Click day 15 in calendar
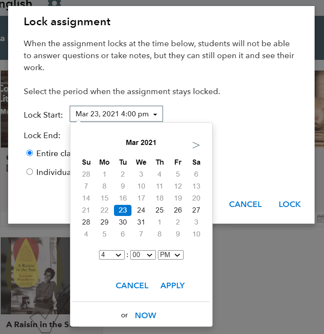Image resolution: width=324 pixels, height=334 pixels. pos(105,198)
